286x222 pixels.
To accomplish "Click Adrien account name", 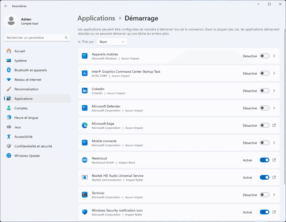I will point(26,19).
